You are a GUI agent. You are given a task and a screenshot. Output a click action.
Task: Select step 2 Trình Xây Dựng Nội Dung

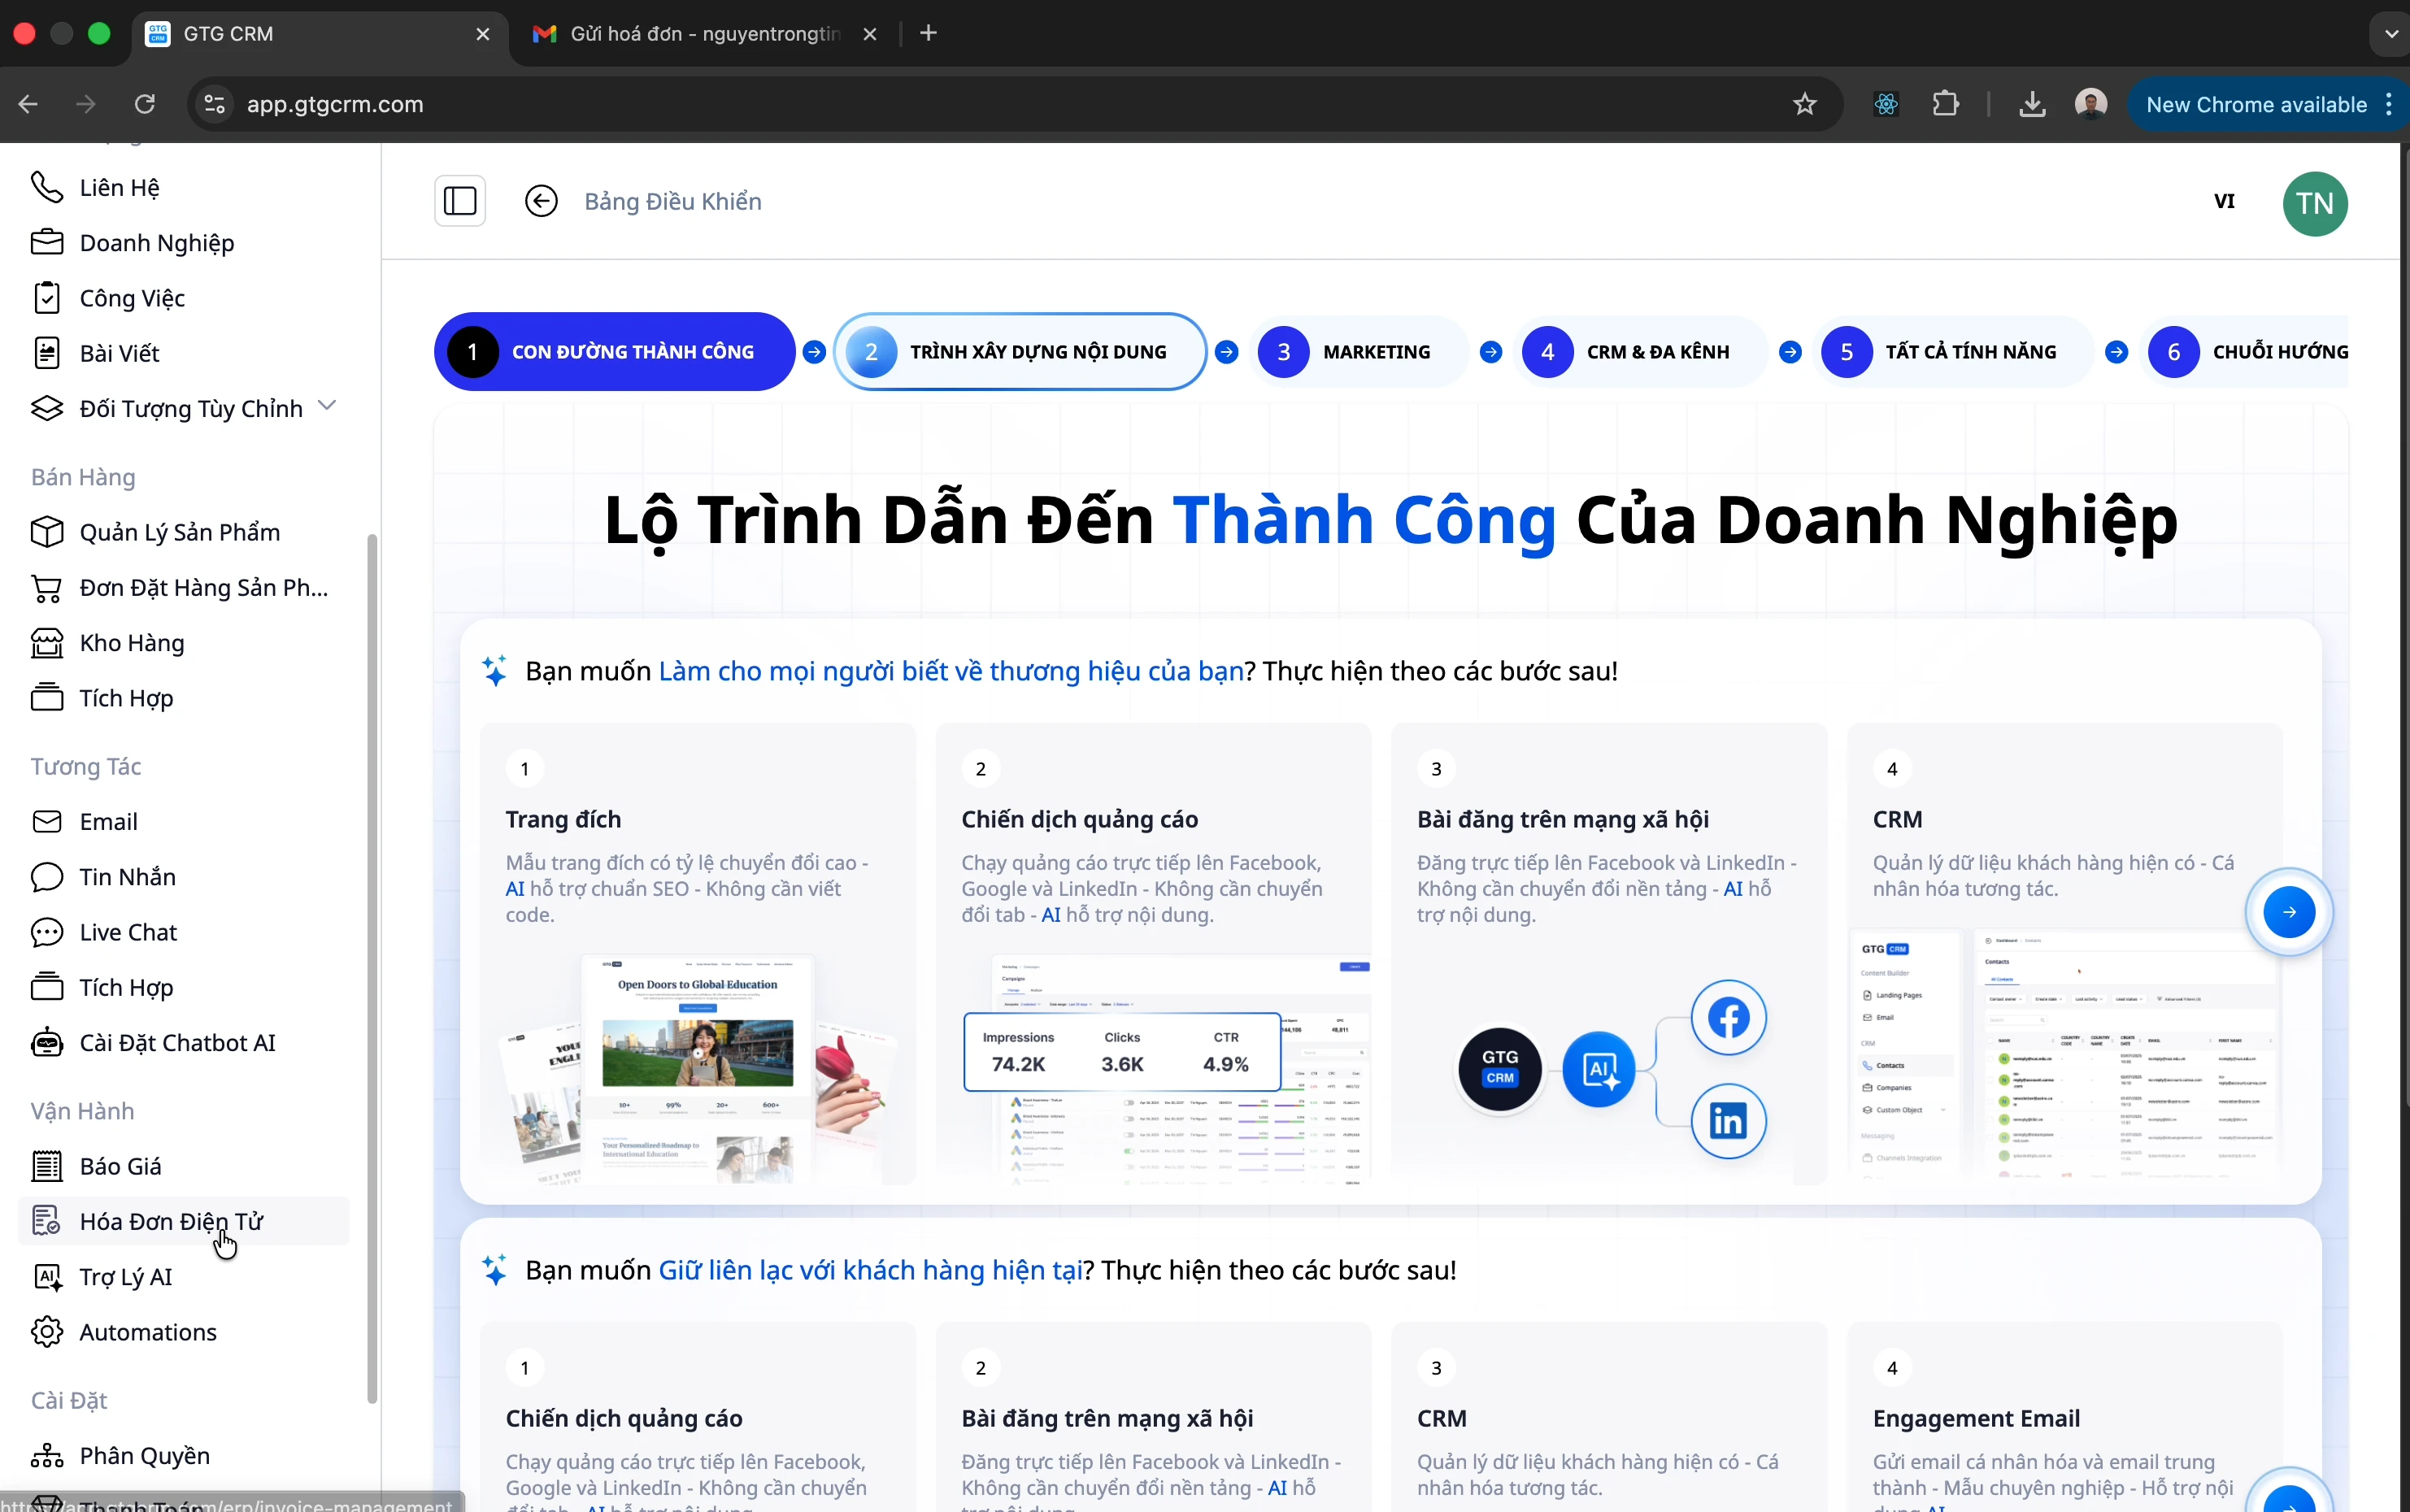1019,352
